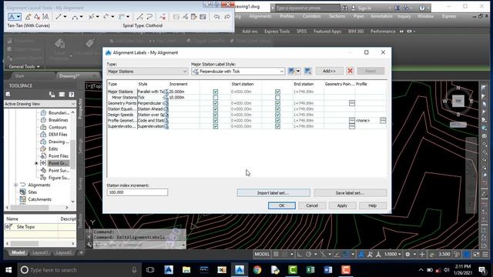Click the Undo arrow in layout toolbar
Screen dimensions: 493x277
[x=216, y=17]
